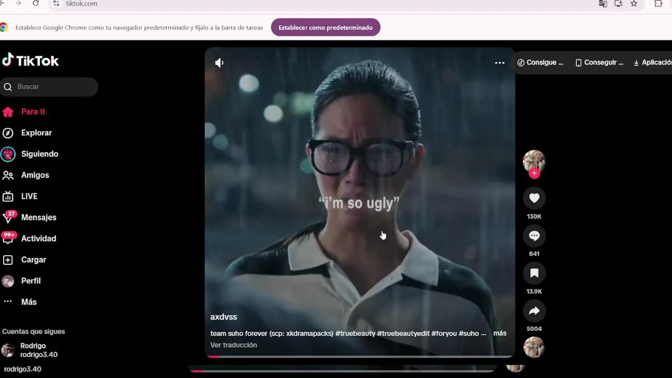Image resolution: width=672 pixels, height=378 pixels.
Task: Click the Buscar search field
Action: (x=49, y=87)
